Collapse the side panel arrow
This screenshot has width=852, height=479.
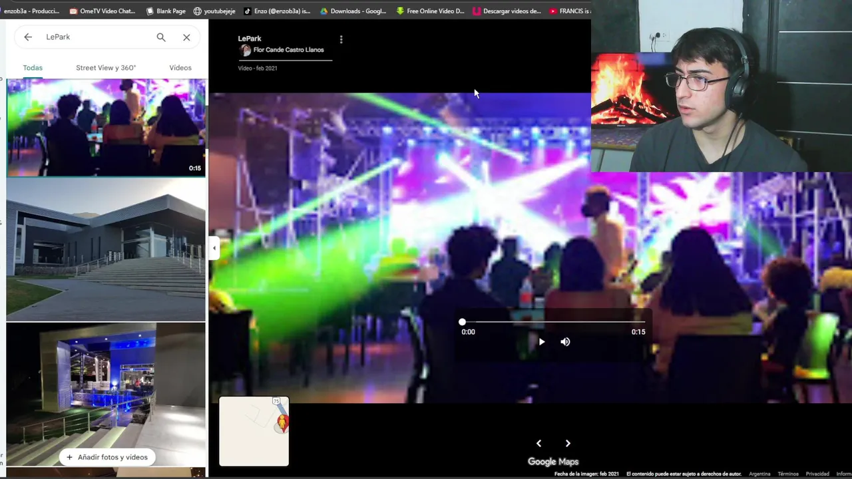tap(214, 248)
